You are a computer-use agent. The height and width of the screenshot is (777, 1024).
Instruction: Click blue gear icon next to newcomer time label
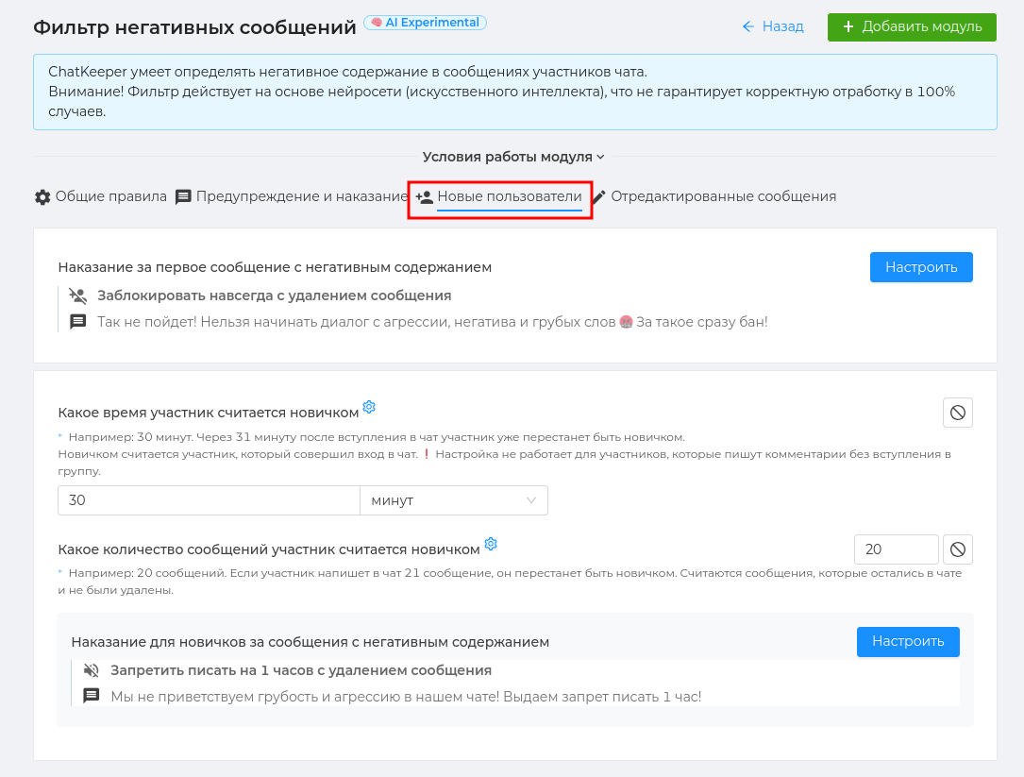point(369,407)
